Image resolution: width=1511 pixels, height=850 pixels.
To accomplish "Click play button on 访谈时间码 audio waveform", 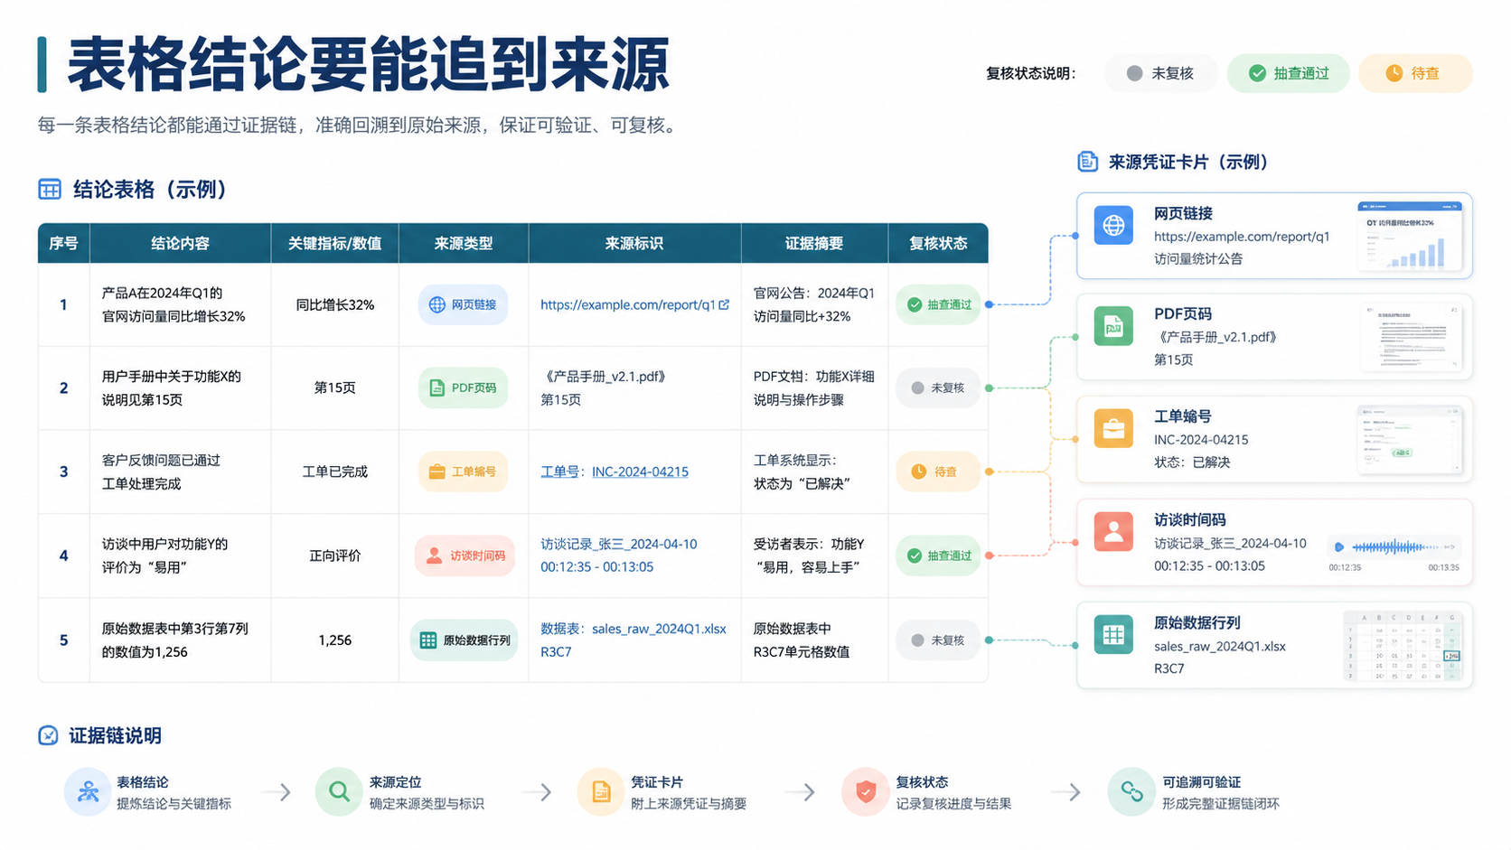I will click(x=1339, y=546).
